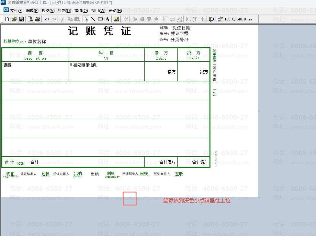Screen dimensions: 316x236
Task: Save the design with the floppy disk icon
Action: (x=21, y=19)
